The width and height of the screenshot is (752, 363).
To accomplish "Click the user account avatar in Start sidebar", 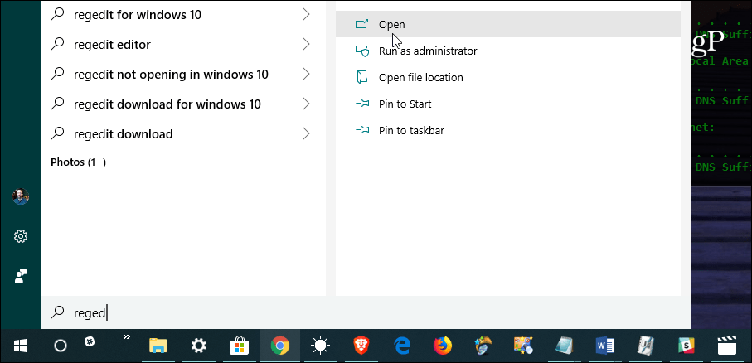I will [21, 196].
